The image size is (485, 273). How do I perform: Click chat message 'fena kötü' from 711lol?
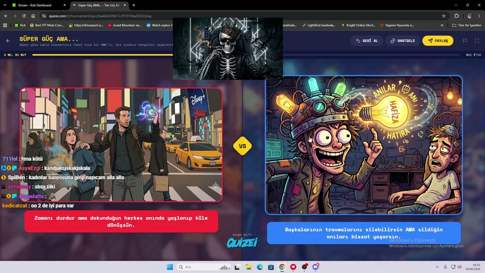(32, 159)
